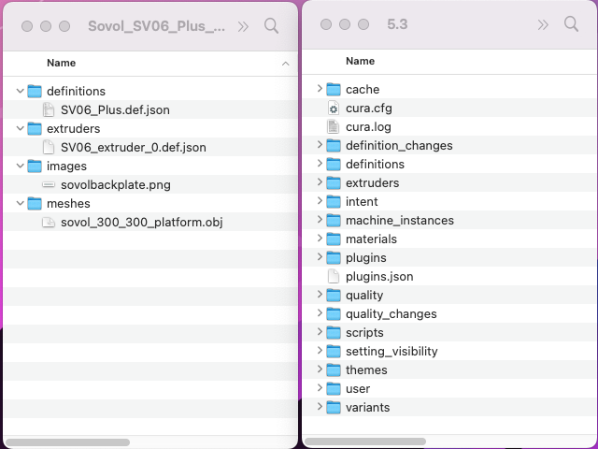Select sovolbackplate.png file name
This screenshot has height=449, width=598.
[x=116, y=185]
